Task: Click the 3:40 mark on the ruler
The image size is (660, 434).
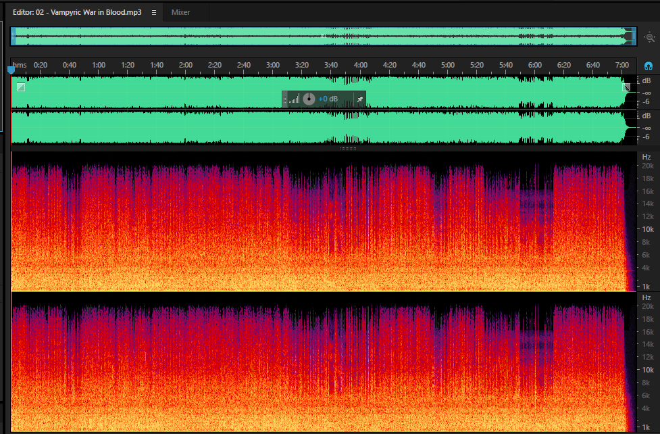Action: (331, 65)
